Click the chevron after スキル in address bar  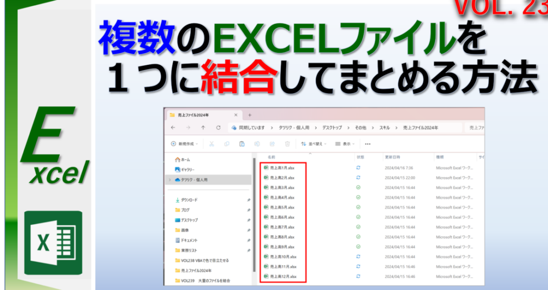tap(397, 128)
